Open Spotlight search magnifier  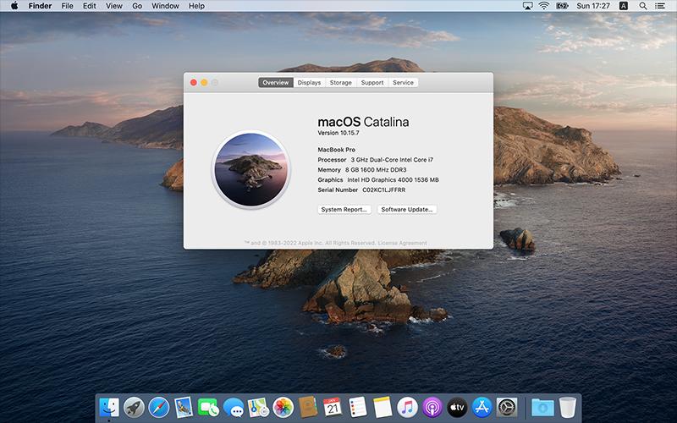click(x=643, y=6)
